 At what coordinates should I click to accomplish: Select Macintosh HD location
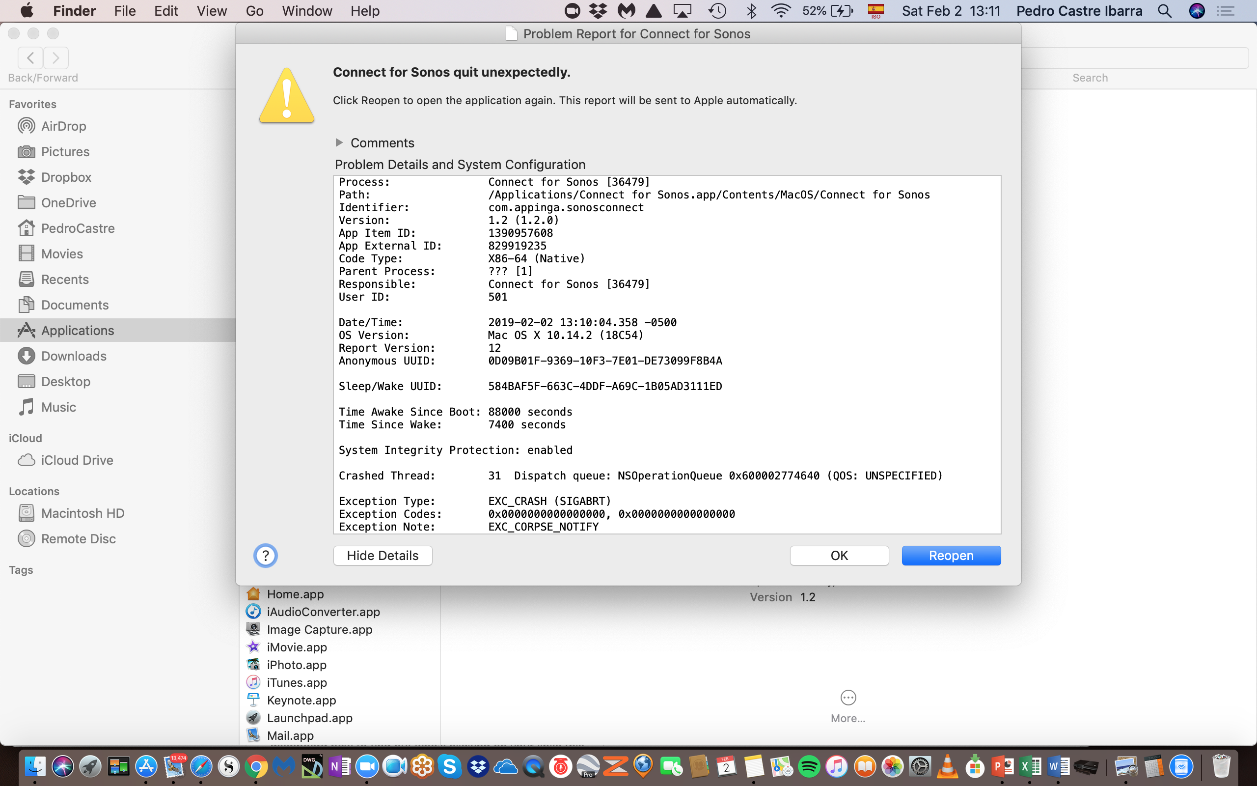[x=82, y=513]
